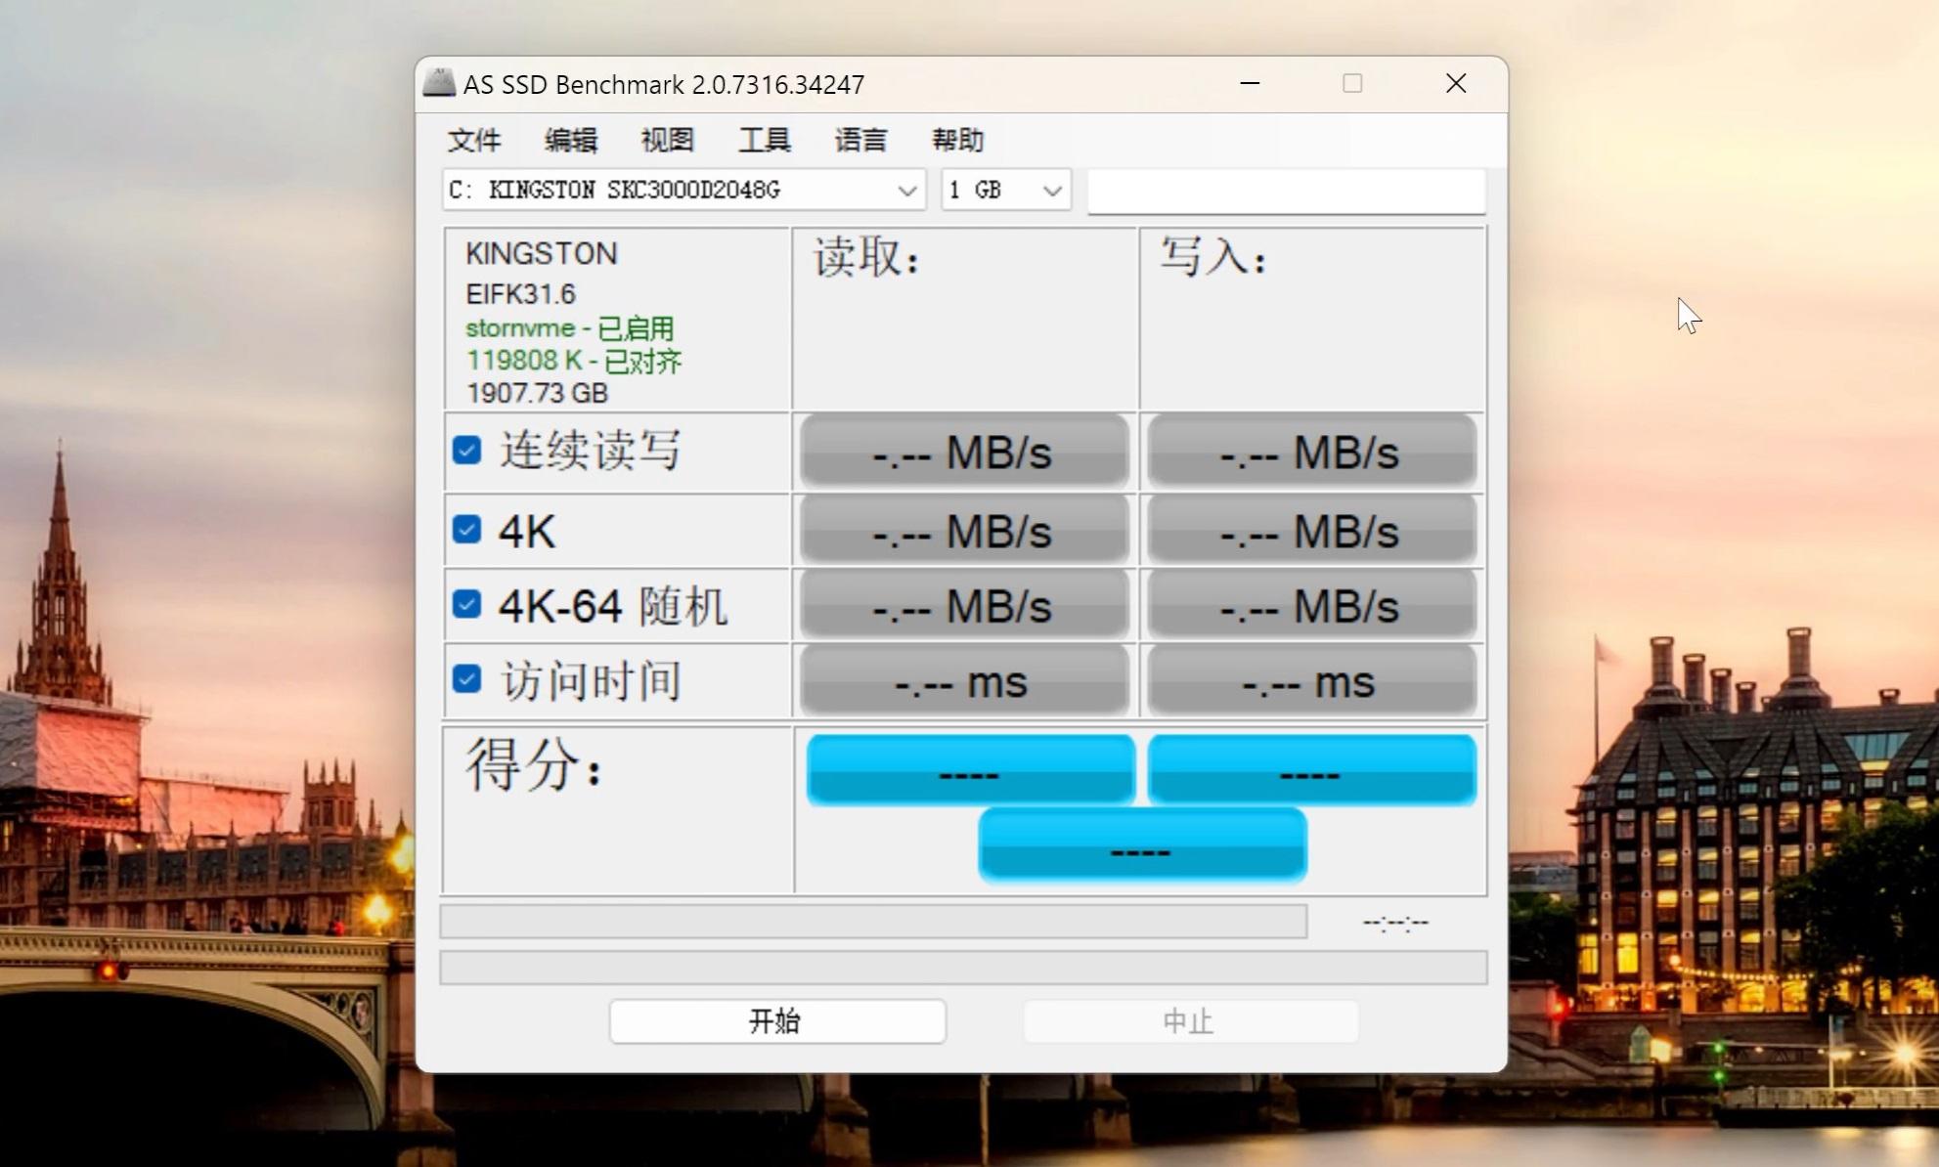Click the blue total score box
Image resolution: width=1939 pixels, height=1167 pixels.
[1142, 844]
